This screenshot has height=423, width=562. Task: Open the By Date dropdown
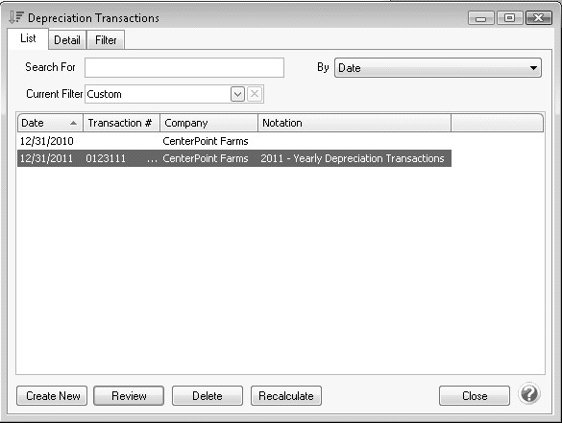[438, 68]
